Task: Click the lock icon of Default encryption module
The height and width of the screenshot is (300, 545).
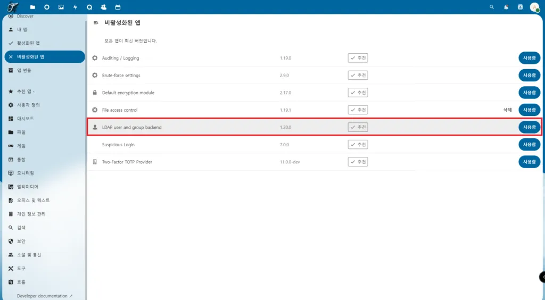Action: 95,93
